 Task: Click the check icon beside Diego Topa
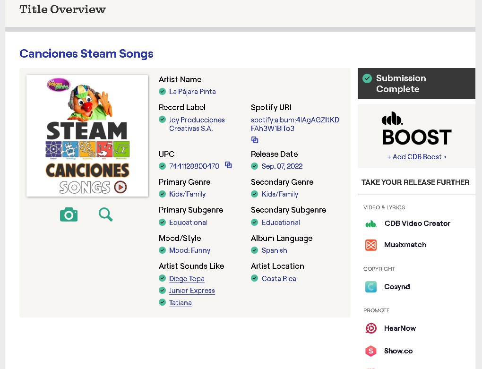point(162,278)
